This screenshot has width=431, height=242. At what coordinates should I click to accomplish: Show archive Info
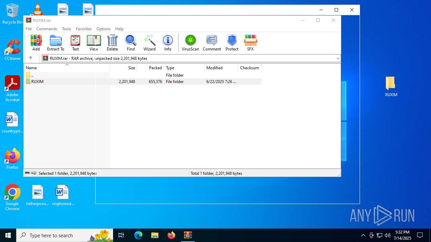click(168, 43)
